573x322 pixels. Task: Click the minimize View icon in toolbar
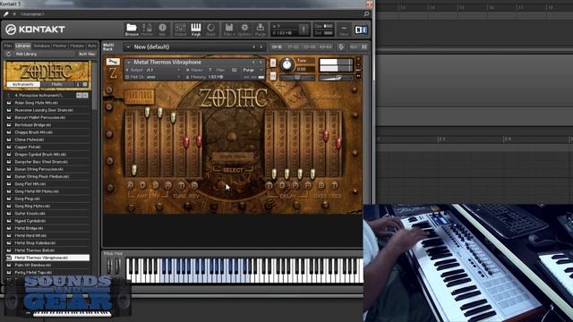point(344,30)
